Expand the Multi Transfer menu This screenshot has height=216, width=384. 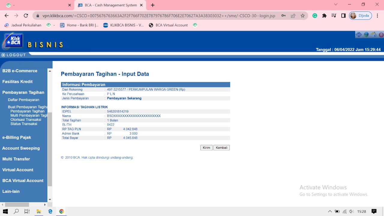point(16,159)
